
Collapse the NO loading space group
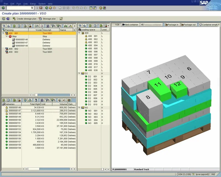(79, 108)
